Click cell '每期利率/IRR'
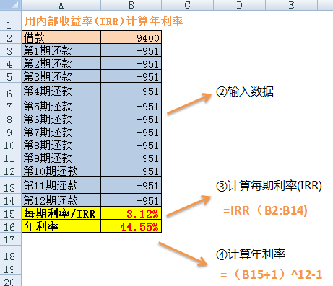The height and width of the screenshot is (286, 333). 61,213
